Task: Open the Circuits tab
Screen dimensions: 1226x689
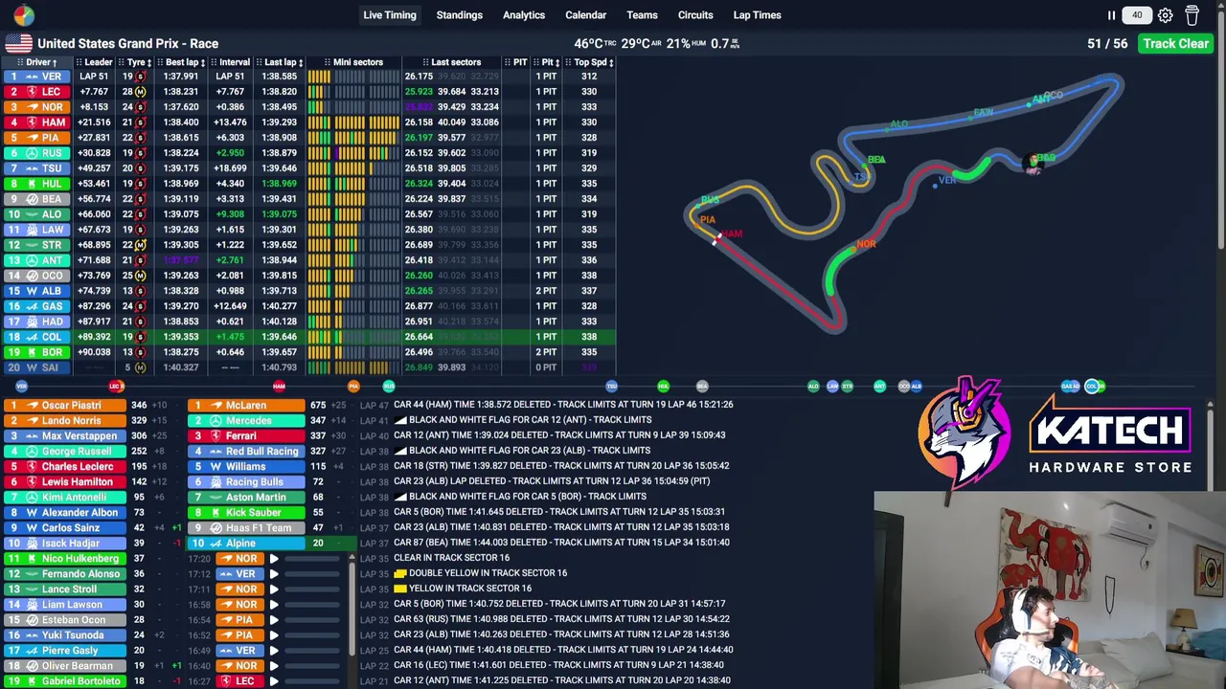Action: click(x=695, y=15)
